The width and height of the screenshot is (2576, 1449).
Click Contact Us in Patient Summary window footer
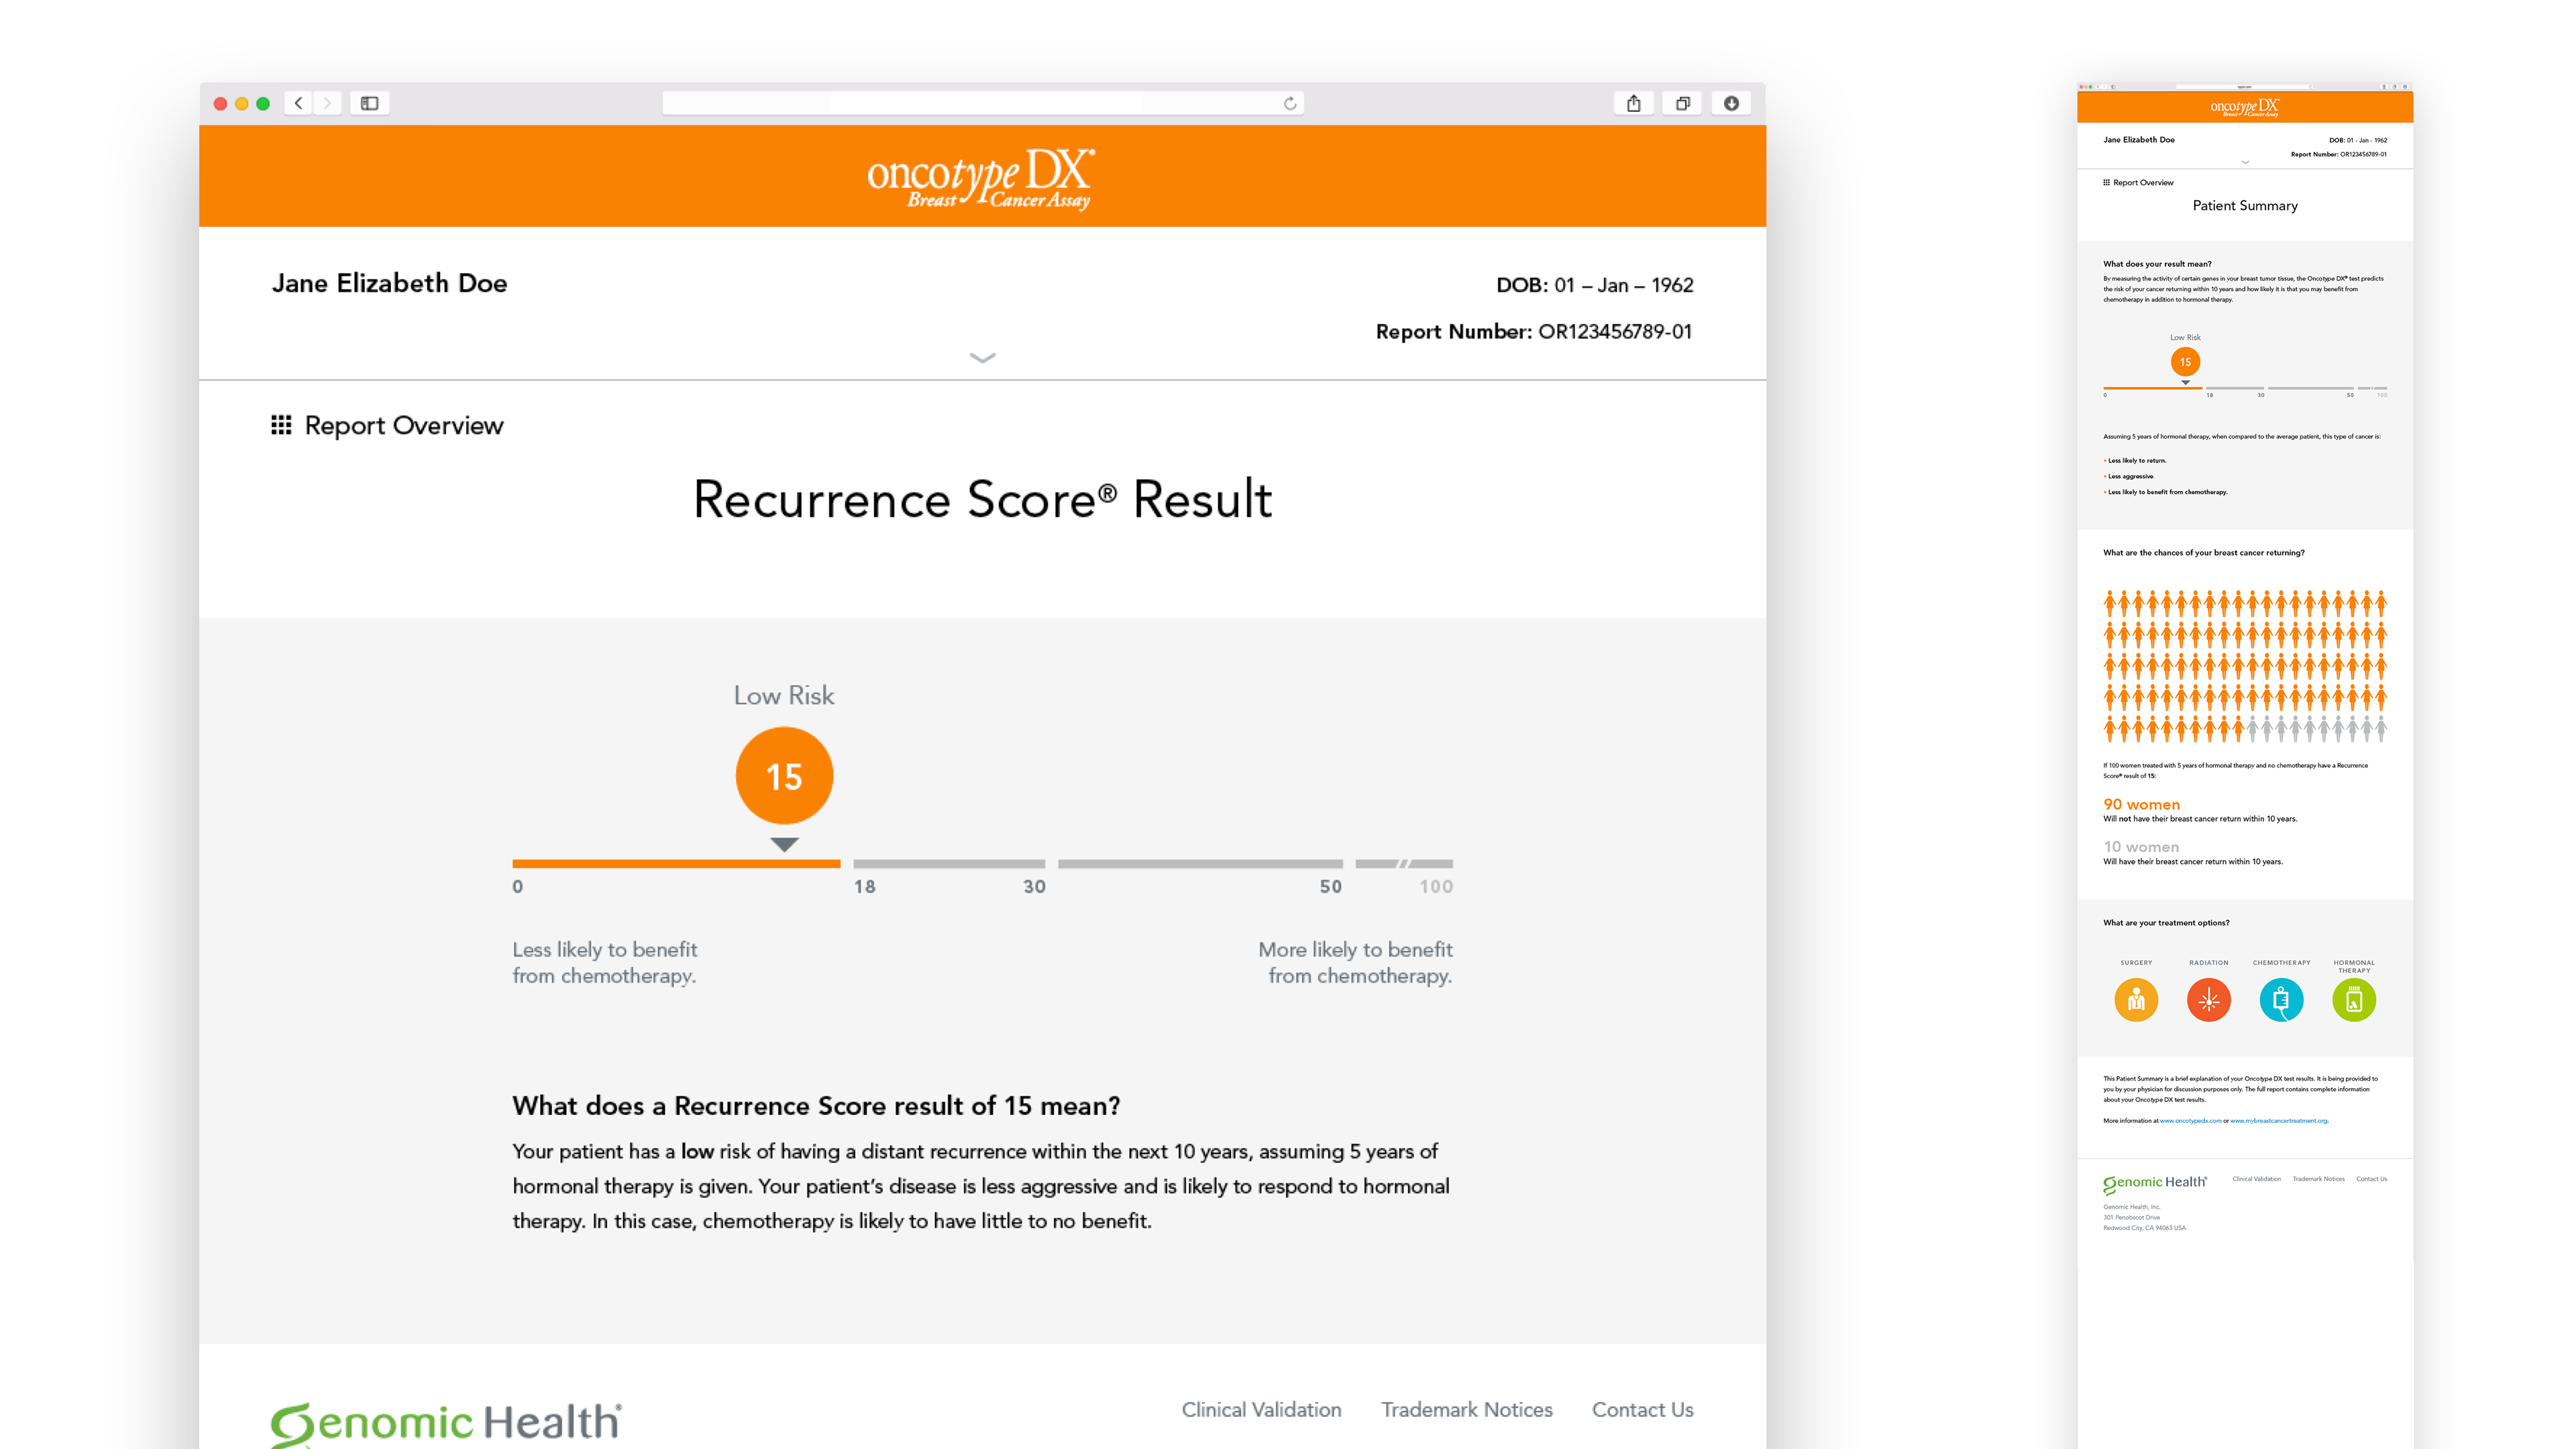(2371, 1179)
